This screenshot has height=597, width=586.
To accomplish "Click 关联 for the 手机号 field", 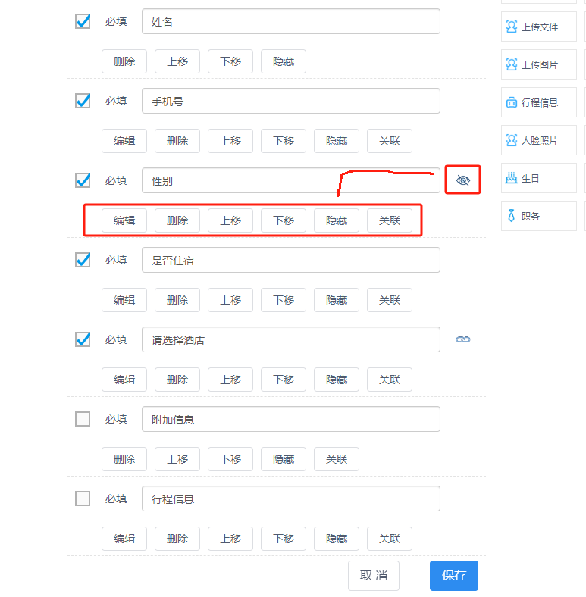I will [x=390, y=141].
